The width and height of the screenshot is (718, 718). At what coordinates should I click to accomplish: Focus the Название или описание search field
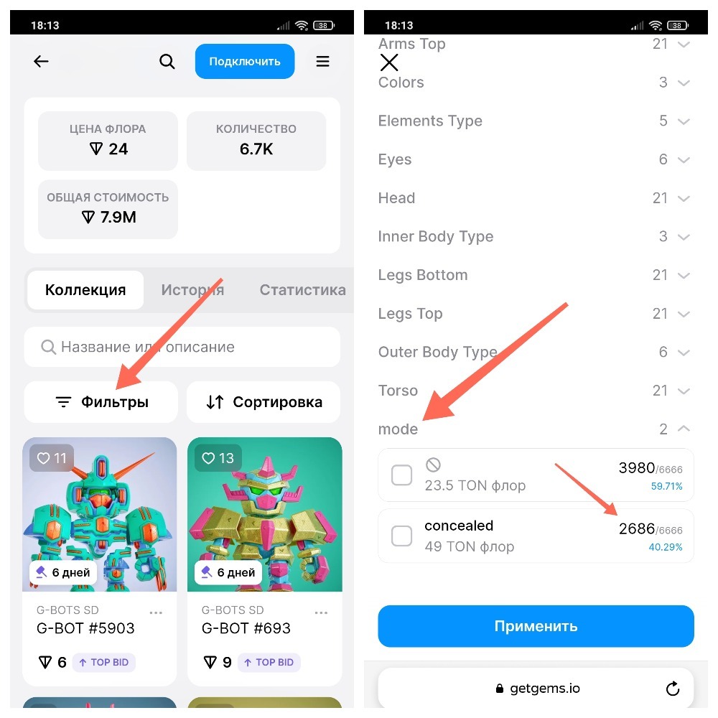[182, 347]
